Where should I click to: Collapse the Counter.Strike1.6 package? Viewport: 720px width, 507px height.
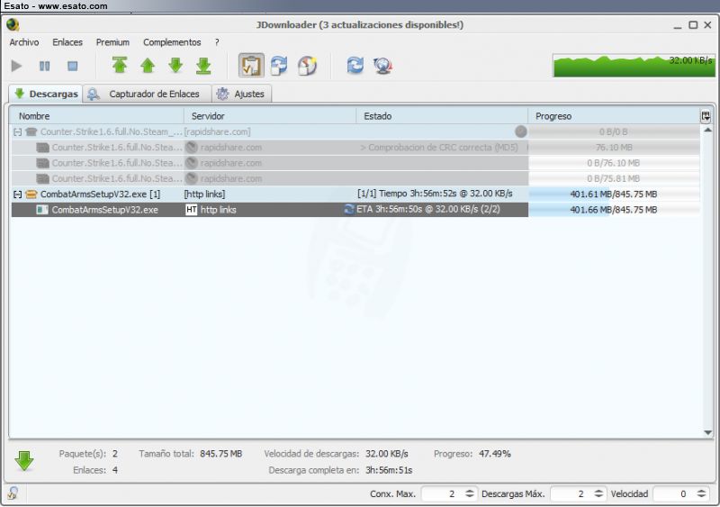[x=17, y=132]
